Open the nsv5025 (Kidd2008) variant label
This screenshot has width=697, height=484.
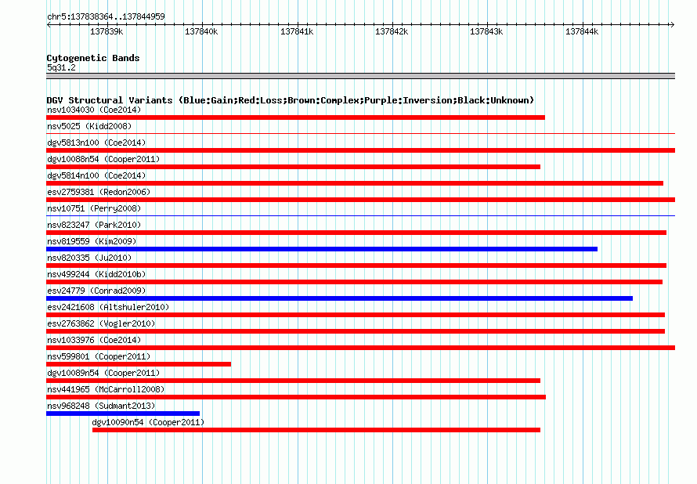[89, 126]
